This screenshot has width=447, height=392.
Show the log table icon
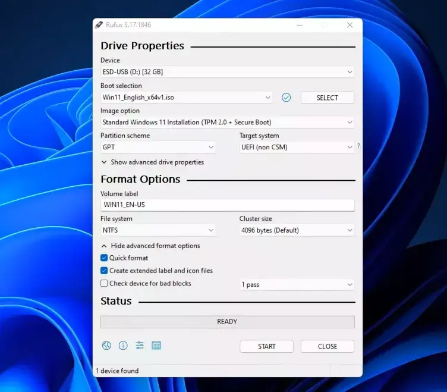pos(156,346)
